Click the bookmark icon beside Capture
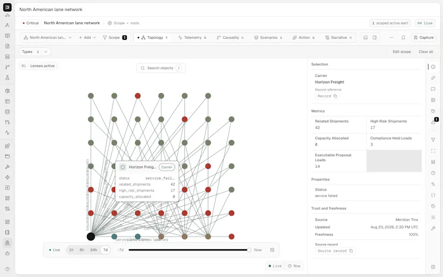This screenshot has height=277, width=443. tap(403, 38)
